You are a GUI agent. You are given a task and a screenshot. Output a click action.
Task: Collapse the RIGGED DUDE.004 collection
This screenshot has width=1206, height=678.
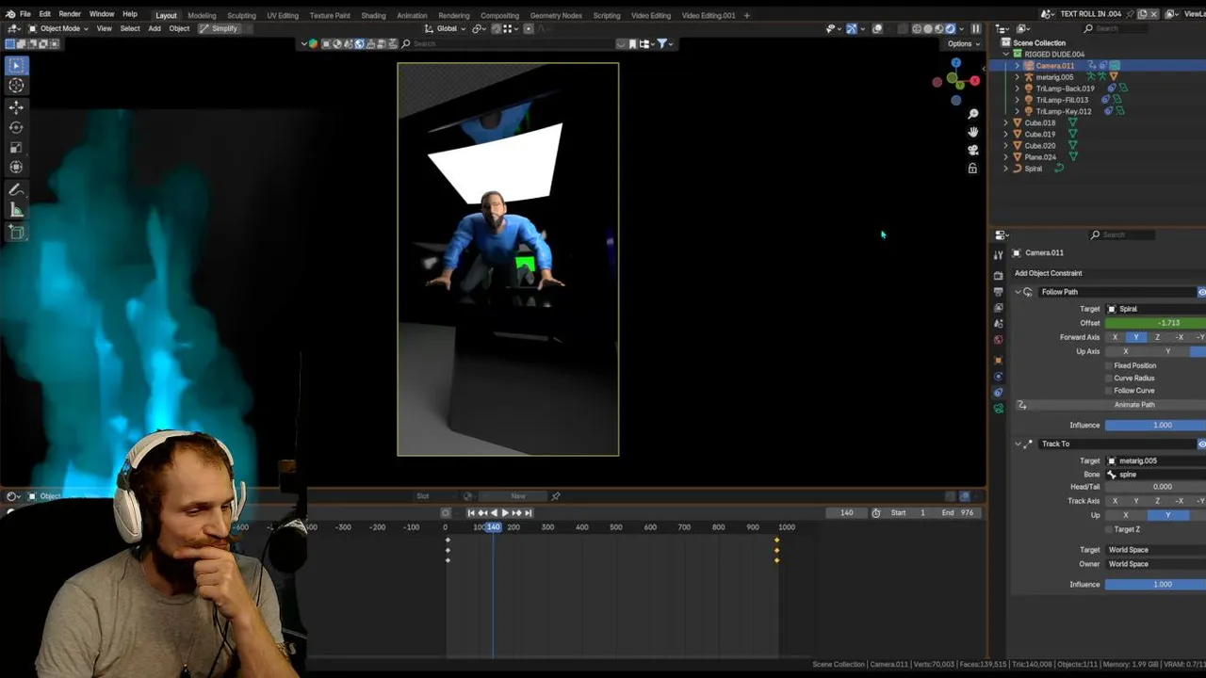[1005, 54]
